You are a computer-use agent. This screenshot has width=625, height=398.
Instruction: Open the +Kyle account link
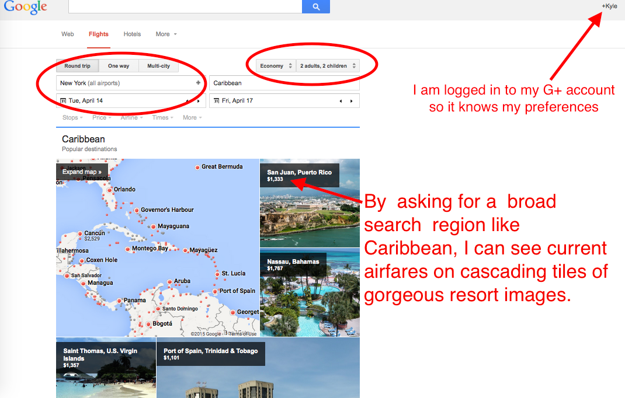pyautogui.click(x=609, y=6)
